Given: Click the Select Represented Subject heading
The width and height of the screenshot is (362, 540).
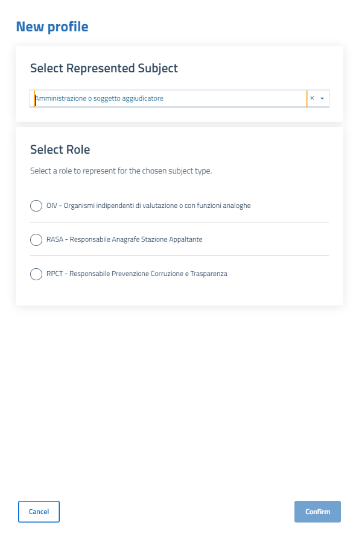Looking at the screenshot, I should point(104,68).
